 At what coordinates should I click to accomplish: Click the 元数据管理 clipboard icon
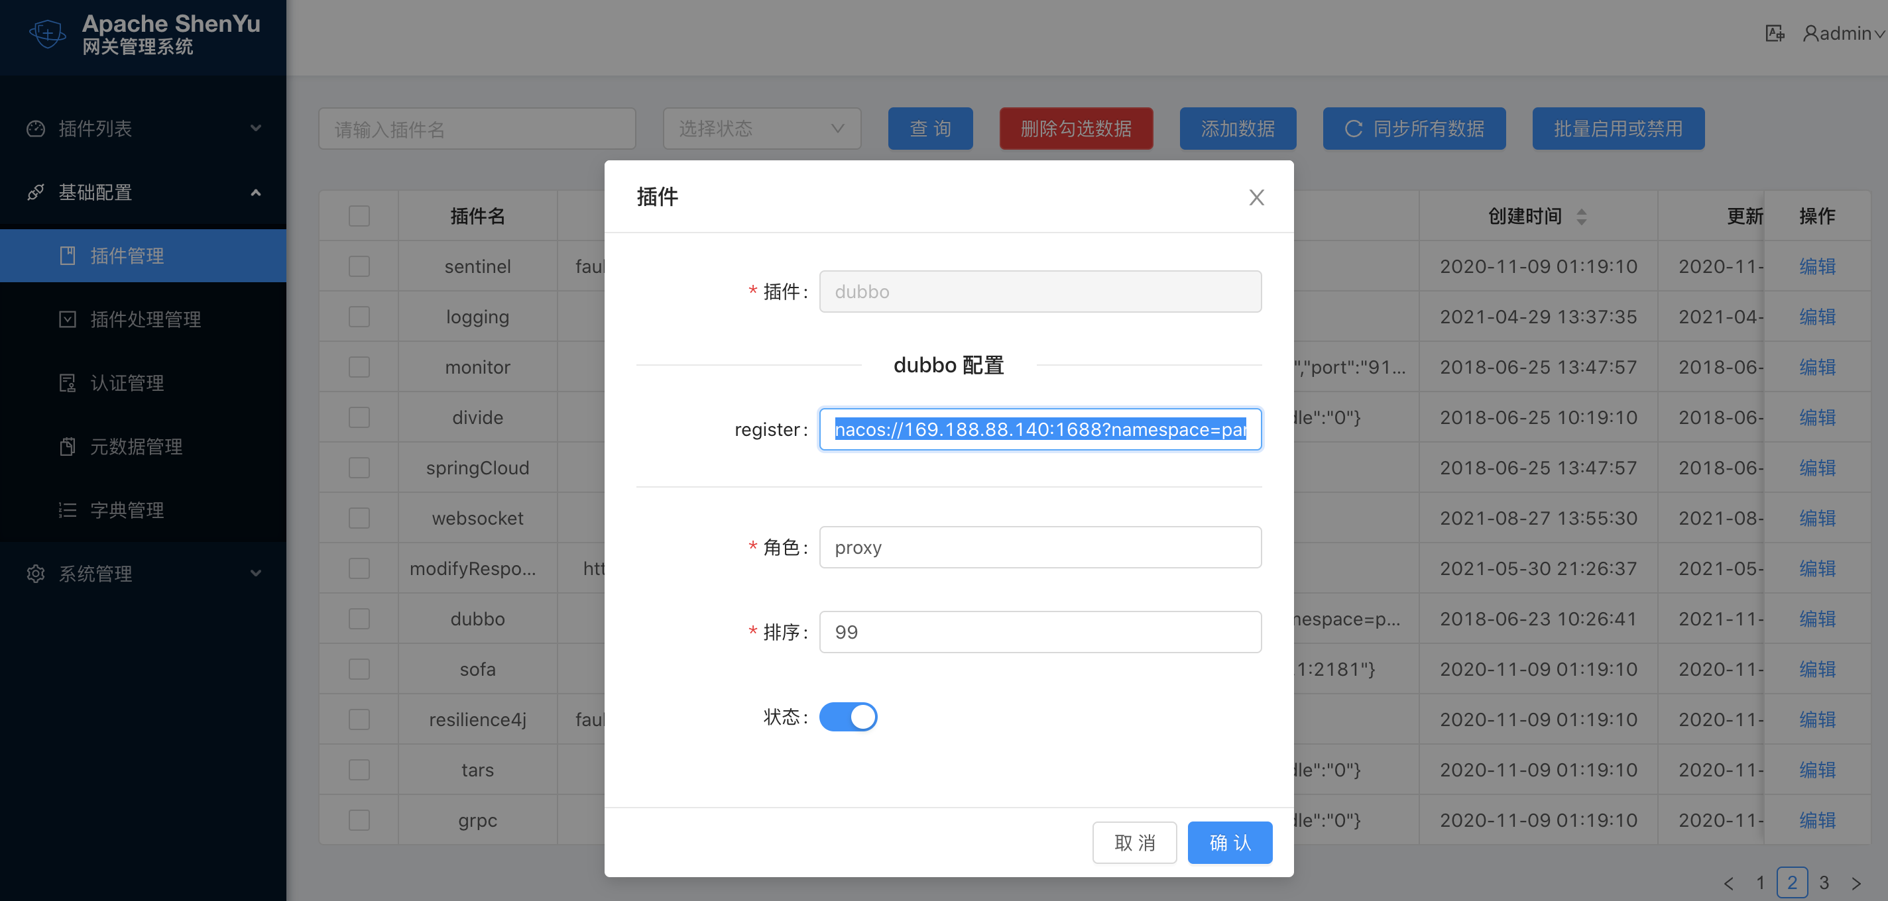[x=68, y=447]
